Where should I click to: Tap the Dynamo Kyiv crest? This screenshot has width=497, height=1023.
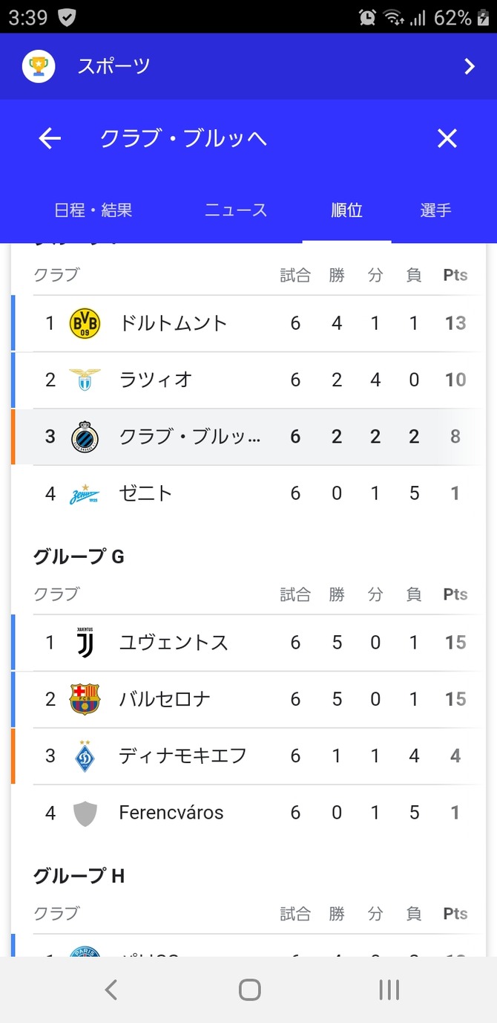click(85, 756)
